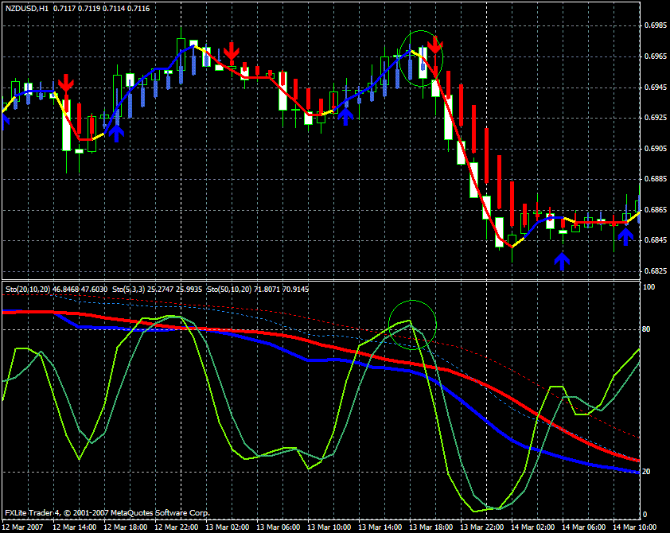This screenshot has height=533, width=670.
Task: Click the blue buy arrow below 0.6845 level
Action: (x=562, y=262)
